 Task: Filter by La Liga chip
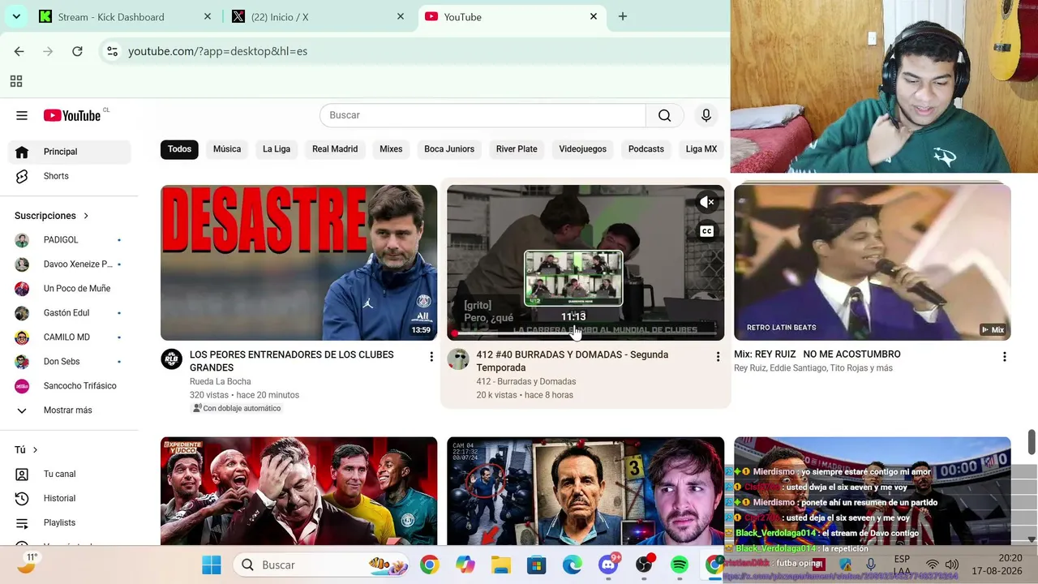click(277, 149)
